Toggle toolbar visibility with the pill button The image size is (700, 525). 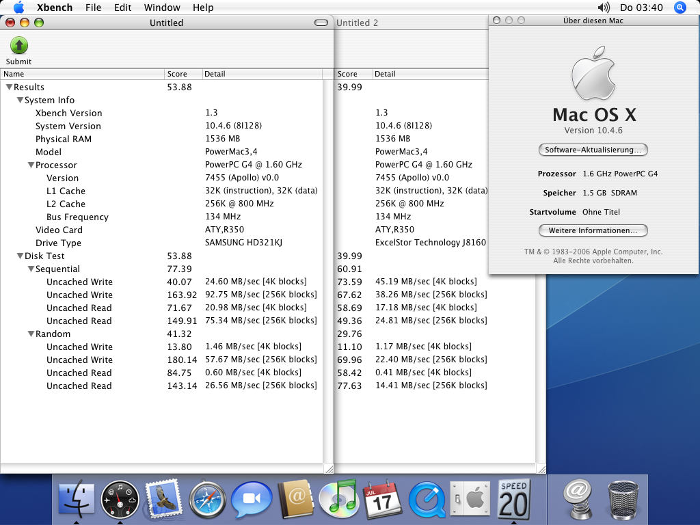(x=321, y=23)
